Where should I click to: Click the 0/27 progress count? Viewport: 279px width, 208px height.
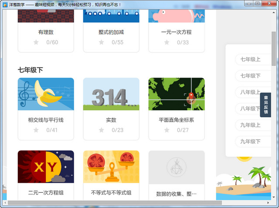tap(183, 130)
